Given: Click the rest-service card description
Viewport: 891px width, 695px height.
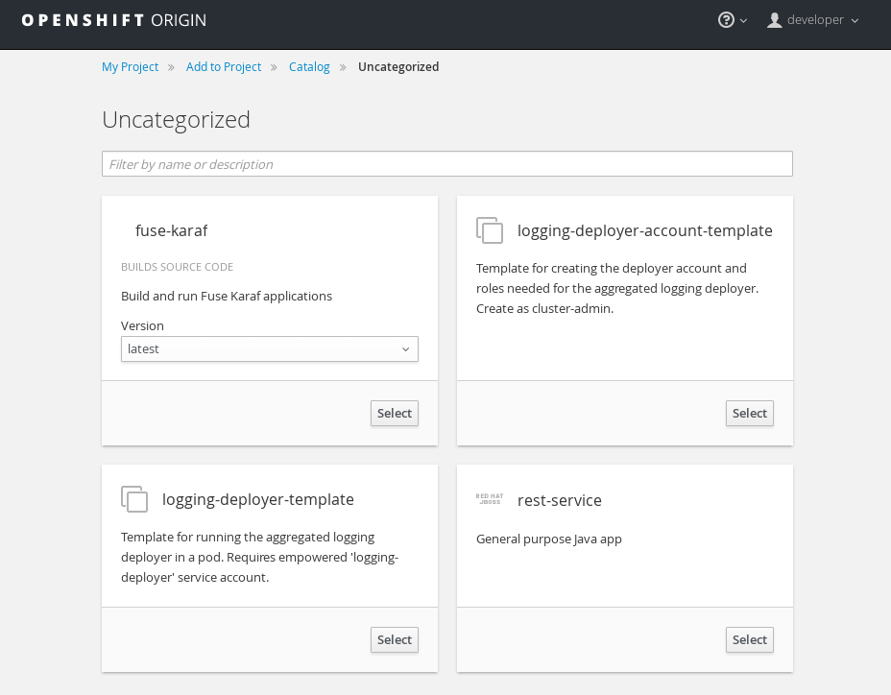Looking at the screenshot, I should point(548,539).
